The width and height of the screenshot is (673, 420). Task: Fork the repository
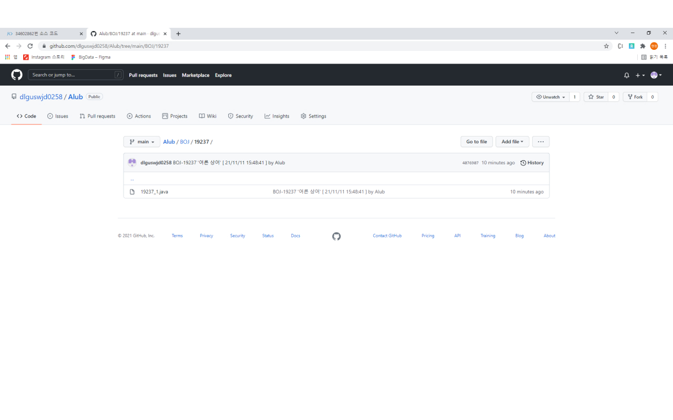635,97
